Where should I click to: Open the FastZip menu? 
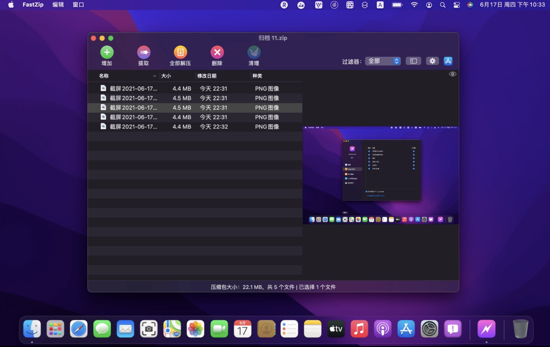click(x=33, y=5)
